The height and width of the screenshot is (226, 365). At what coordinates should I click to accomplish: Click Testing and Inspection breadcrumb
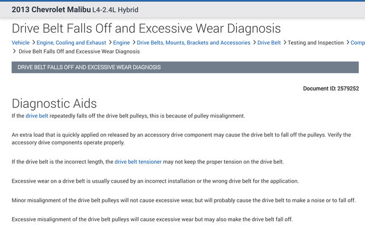pos(316,43)
